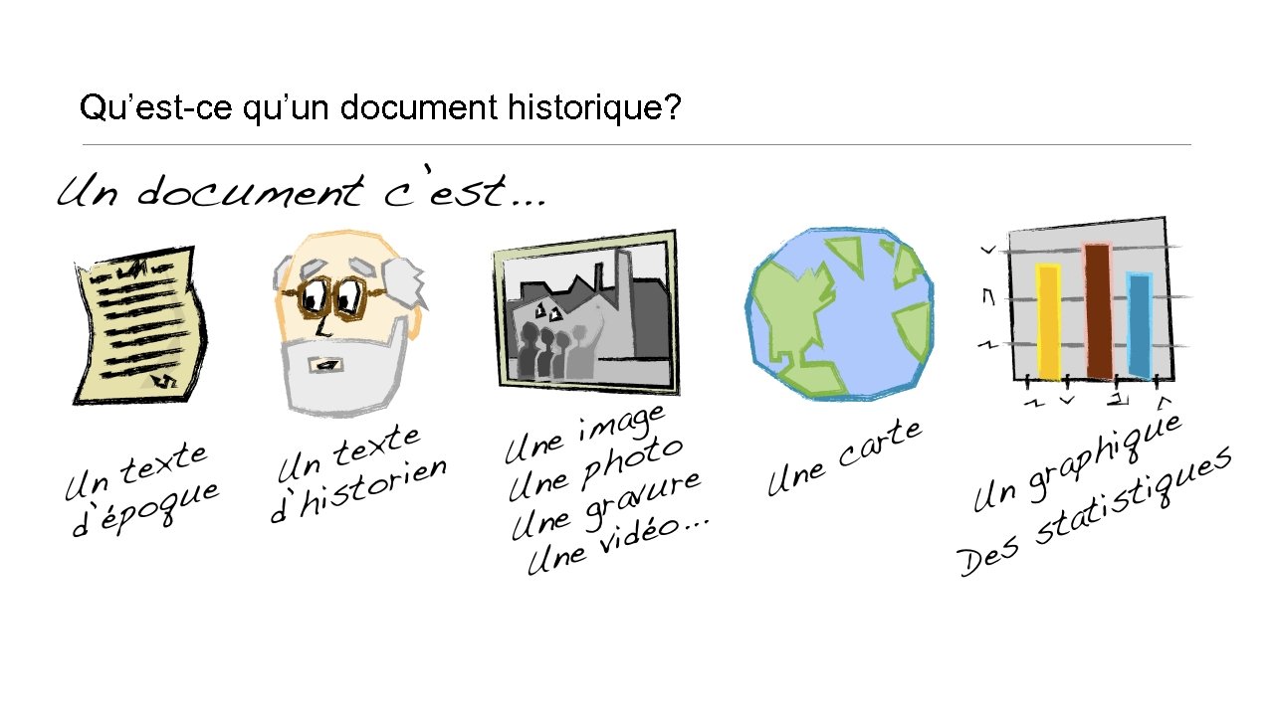The image size is (1274, 716).
Task: Select the globe map illustration
Action: 841,312
